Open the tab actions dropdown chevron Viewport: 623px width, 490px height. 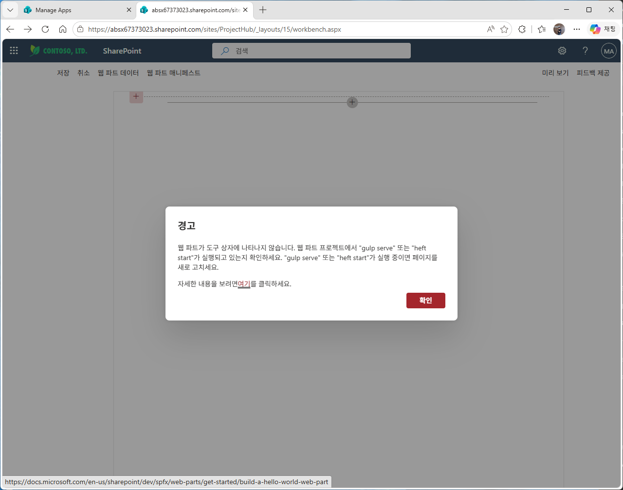[x=10, y=10]
